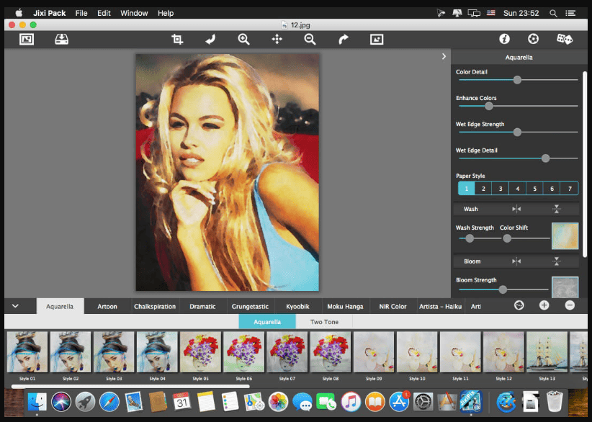Click the zoom in magnifier
Viewport: 592px width, 422px height.
coord(243,40)
